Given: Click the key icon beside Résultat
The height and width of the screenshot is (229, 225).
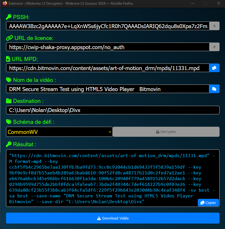Looking at the screenshot, I should (x=9, y=144).
